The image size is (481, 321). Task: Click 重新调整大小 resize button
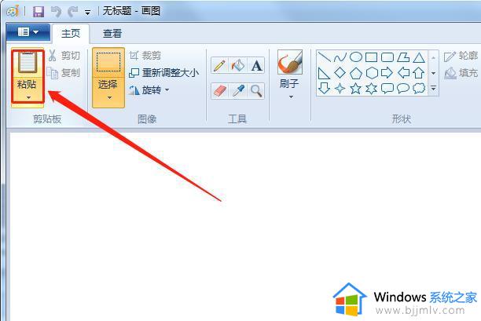coord(164,72)
